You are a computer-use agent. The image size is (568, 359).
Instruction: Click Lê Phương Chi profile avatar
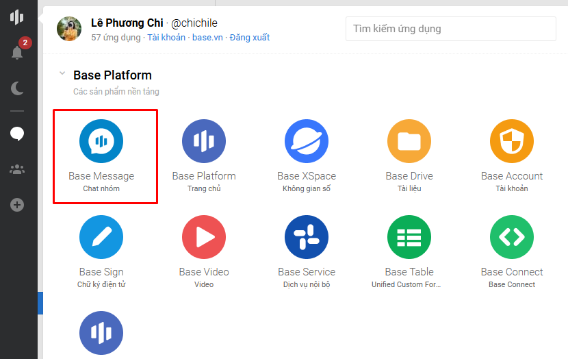[69, 29]
